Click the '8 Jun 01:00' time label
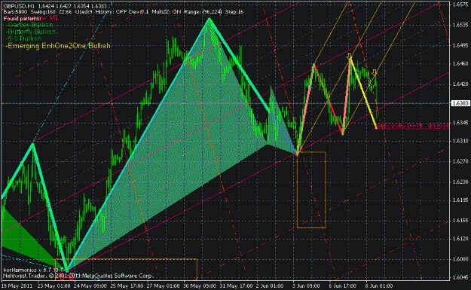Screen dimensions: 471x290 coord(379,285)
